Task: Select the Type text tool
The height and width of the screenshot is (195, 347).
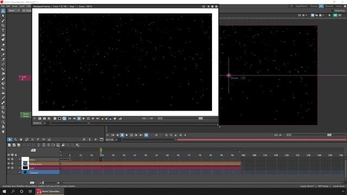Action: pos(3,30)
